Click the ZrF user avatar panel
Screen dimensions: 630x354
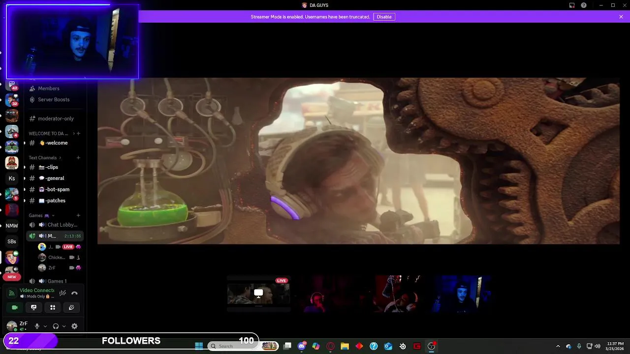pyautogui.click(x=17, y=326)
